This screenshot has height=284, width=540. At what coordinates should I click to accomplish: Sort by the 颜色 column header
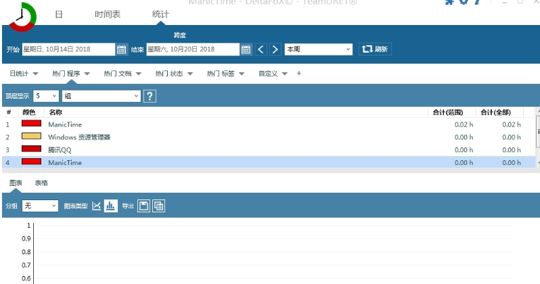(29, 112)
